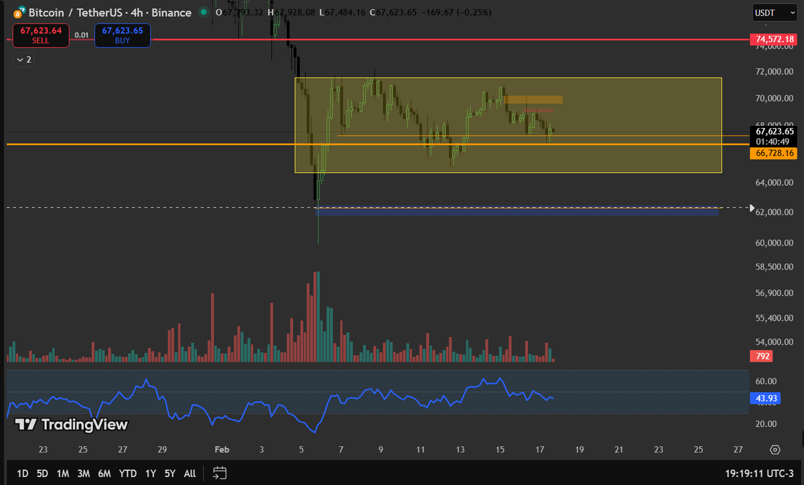Click the 60,000.00 price axis label
Image resolution: width=804 pixels, height=485 pixels.
[x=775, y=242]
